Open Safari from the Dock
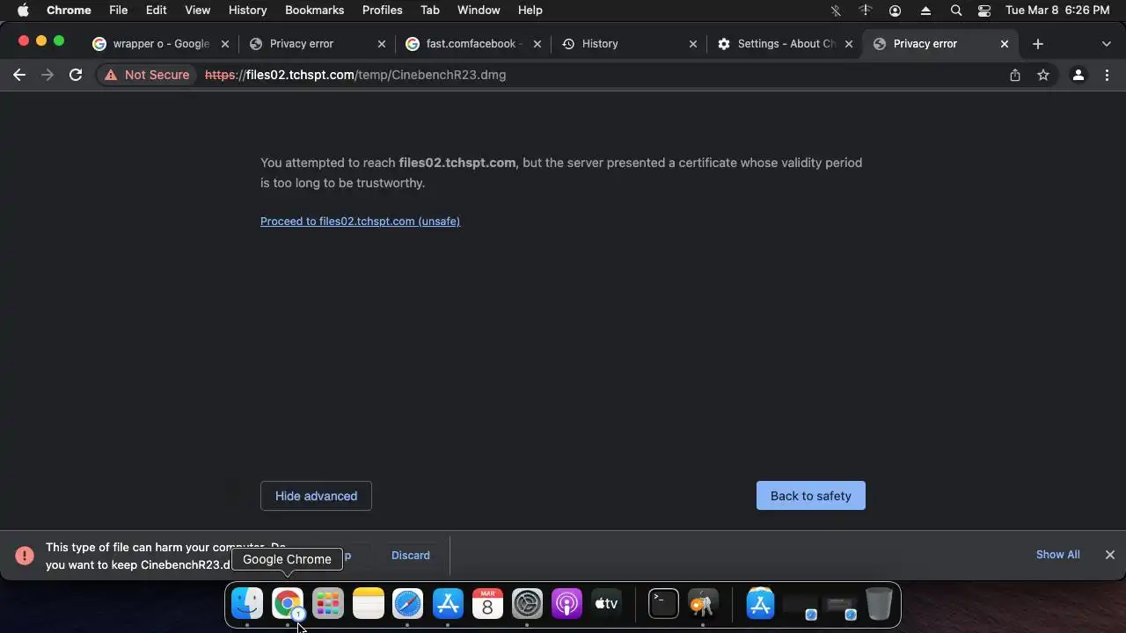Screen dimensions: 1126x633 (408, 604)
